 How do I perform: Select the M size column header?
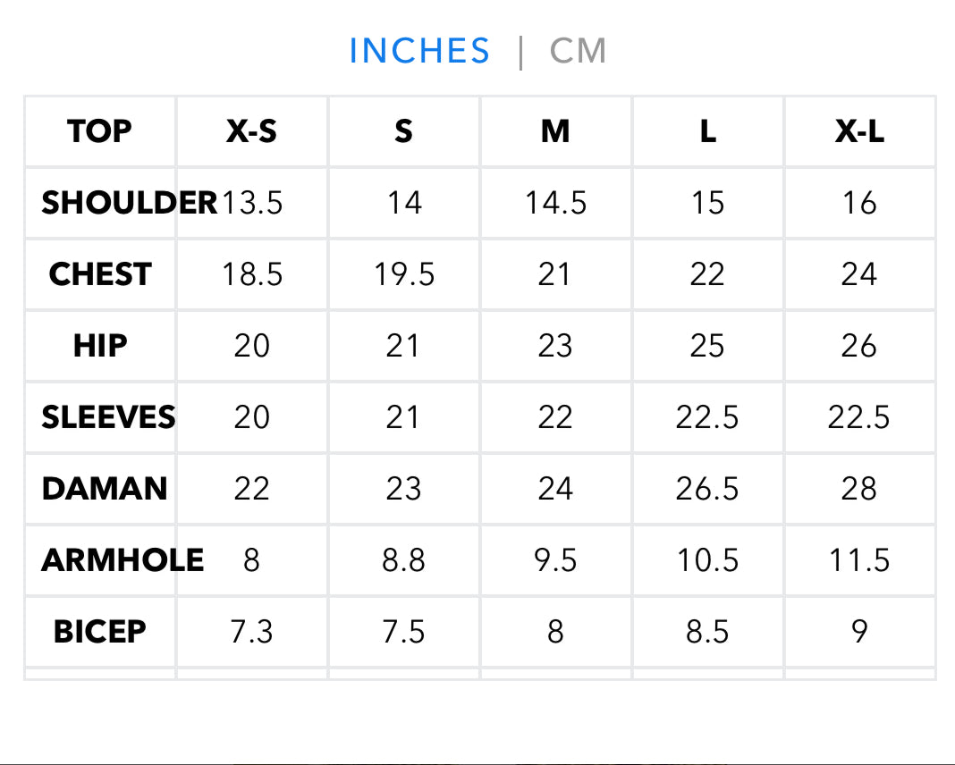click(555, 130)
